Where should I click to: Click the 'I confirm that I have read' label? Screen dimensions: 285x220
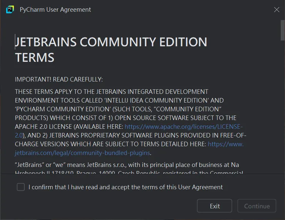coord(126,187)
